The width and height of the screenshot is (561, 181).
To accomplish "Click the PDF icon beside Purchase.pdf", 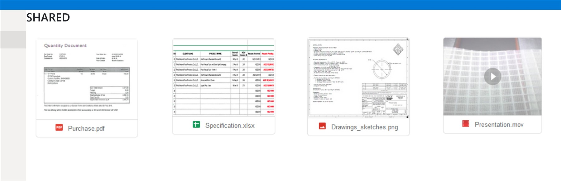I will [x=59, y=128].
